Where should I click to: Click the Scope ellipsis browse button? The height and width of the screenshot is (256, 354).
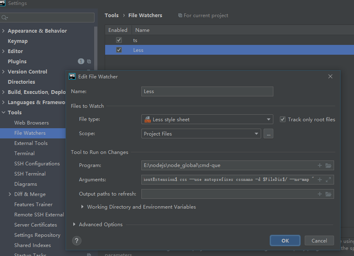[268, 134]
